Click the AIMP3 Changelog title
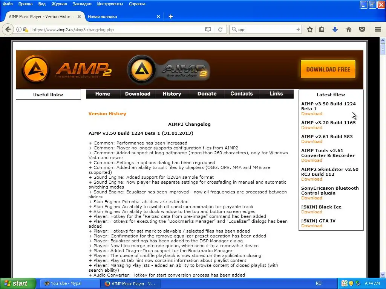 (189, 124)
